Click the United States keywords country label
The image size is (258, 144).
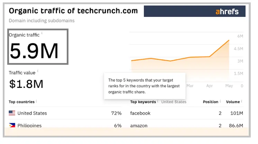pyautogui.click(x=174, y=102)
